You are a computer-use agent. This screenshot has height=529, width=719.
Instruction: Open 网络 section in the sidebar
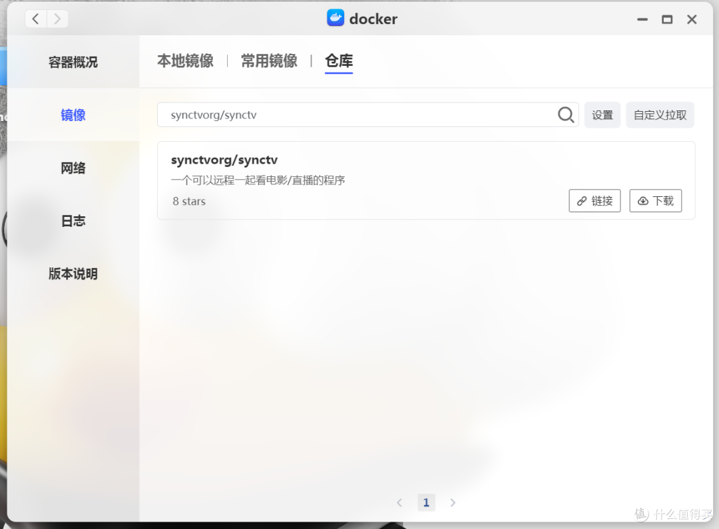[x=73, y=168]
